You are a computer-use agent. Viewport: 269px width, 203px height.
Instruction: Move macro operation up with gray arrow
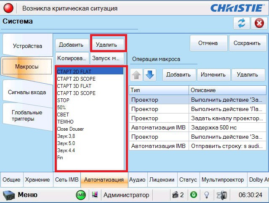click(136, 75)
